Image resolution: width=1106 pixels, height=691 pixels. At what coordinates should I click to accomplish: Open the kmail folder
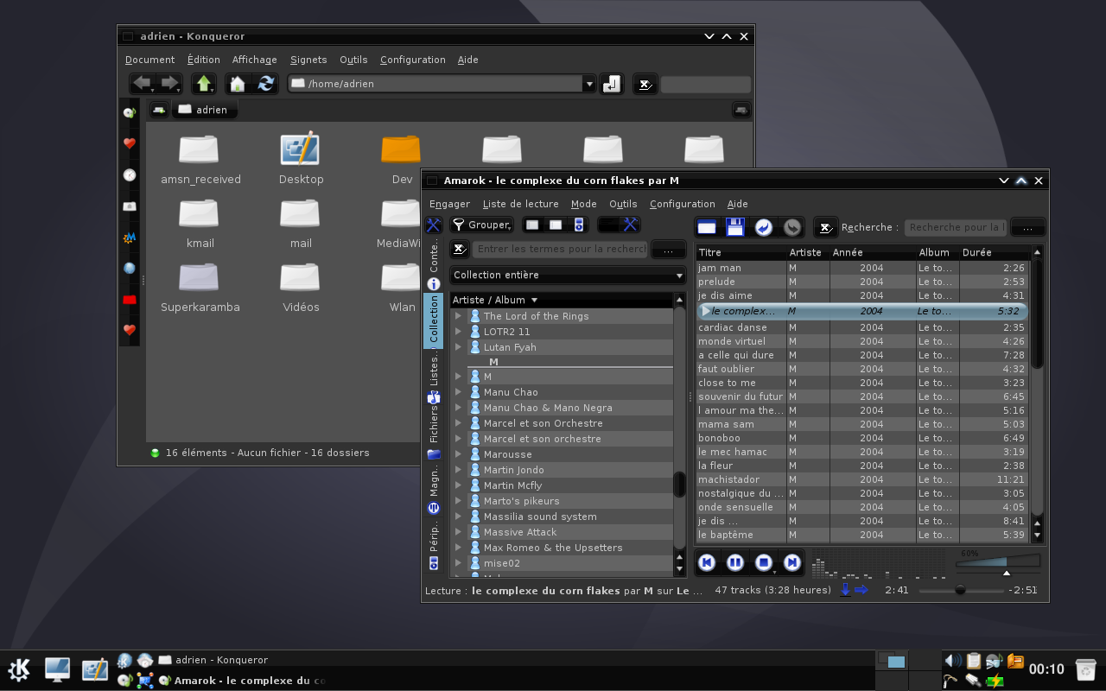(200, 222)
